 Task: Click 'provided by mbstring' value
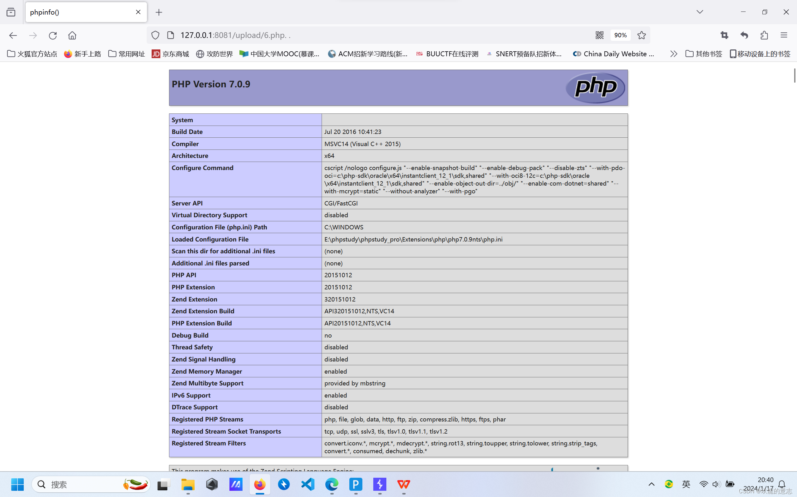[355, 383]
